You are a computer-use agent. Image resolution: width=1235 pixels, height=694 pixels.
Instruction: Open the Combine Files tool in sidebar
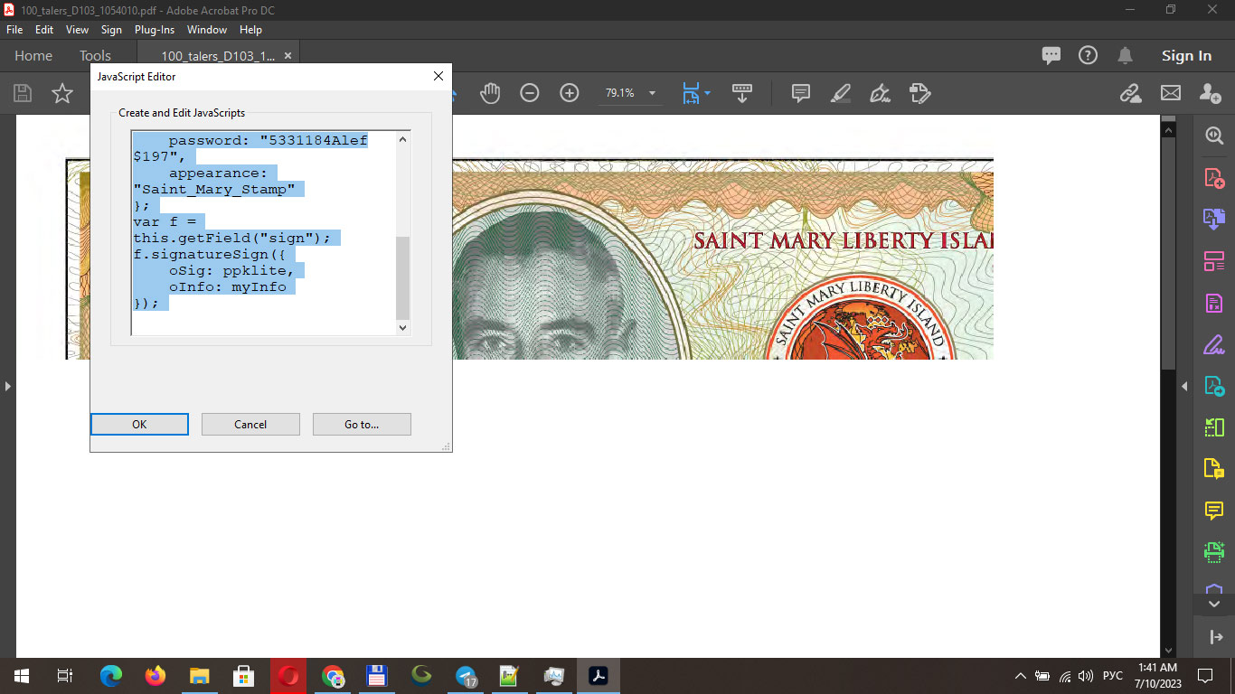(1214, 219)
